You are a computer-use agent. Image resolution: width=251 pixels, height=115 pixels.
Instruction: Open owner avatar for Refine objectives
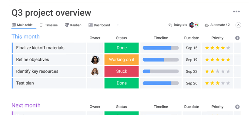click(95, 60)
